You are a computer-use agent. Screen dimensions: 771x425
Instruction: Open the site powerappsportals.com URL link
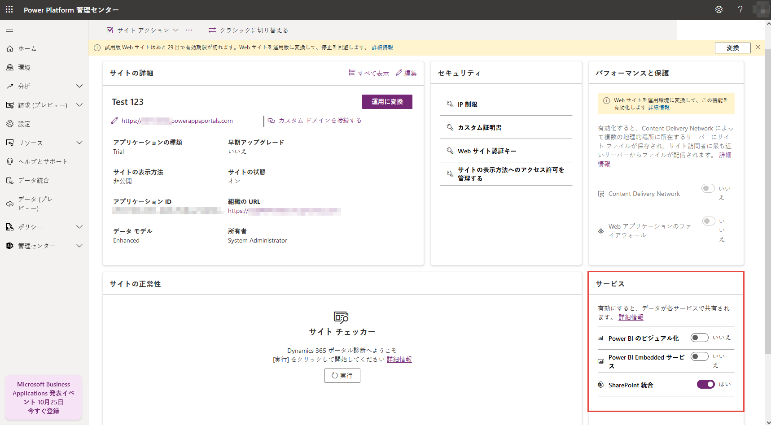[177, 121]
